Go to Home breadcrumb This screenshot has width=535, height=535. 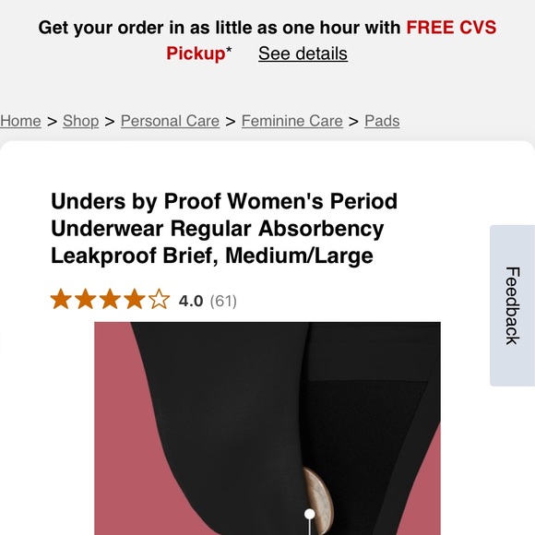pos(20,121)
